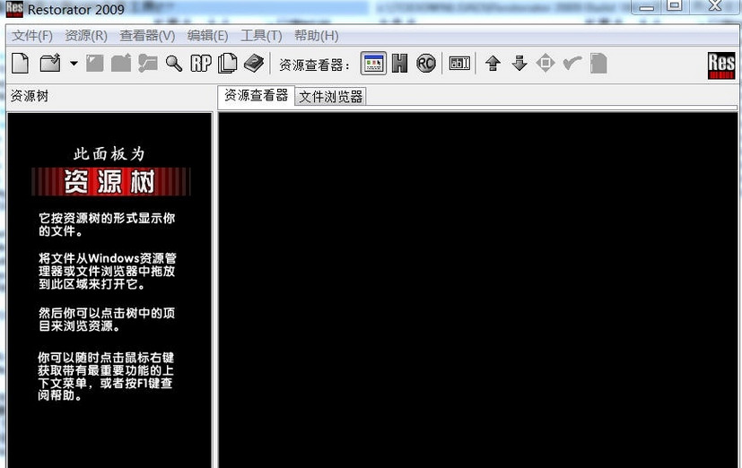Screen dimensions: 742x468
Task: Switch to RC source view mode
Action: [x=426, y=64]
